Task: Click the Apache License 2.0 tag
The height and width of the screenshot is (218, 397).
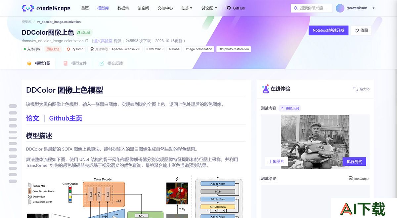Action: click(x=115, y=49)
